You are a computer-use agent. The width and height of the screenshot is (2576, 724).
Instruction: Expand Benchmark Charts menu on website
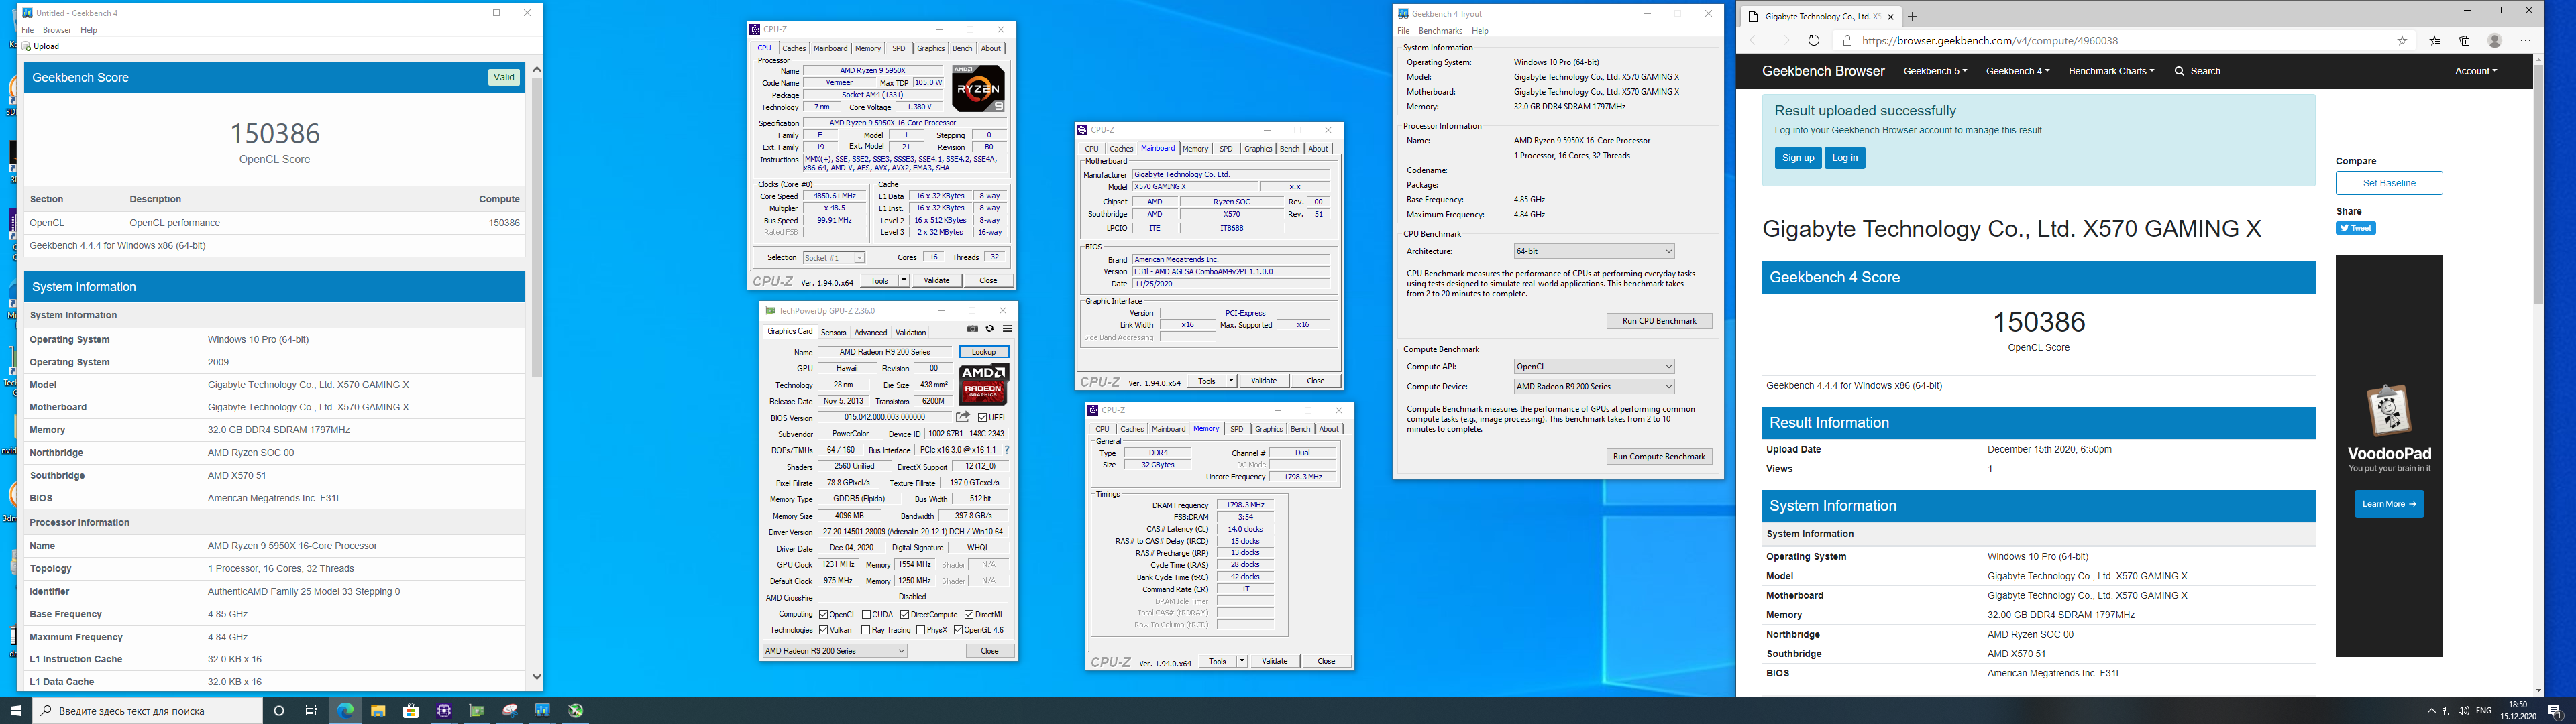(2111, 71)
